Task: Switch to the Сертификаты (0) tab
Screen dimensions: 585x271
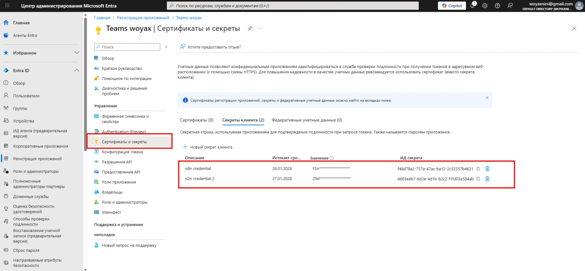Action: coord(196,120)
